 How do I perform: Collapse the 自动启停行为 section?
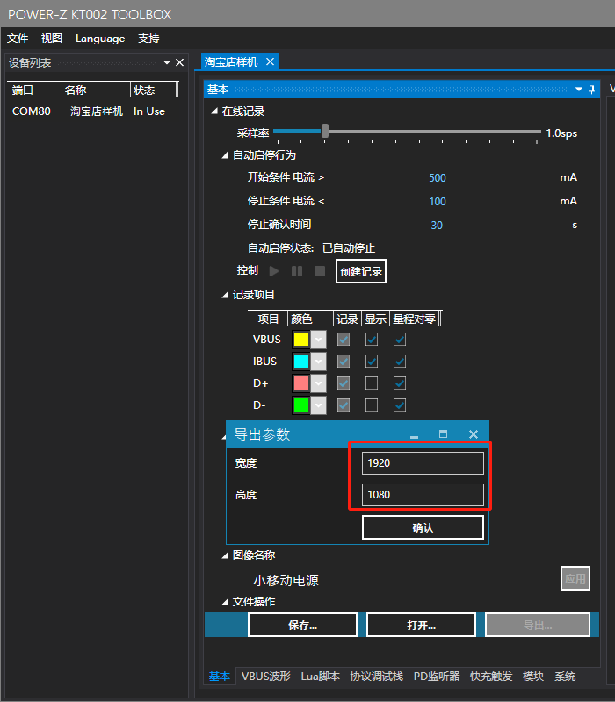click(x=225, y=155)
